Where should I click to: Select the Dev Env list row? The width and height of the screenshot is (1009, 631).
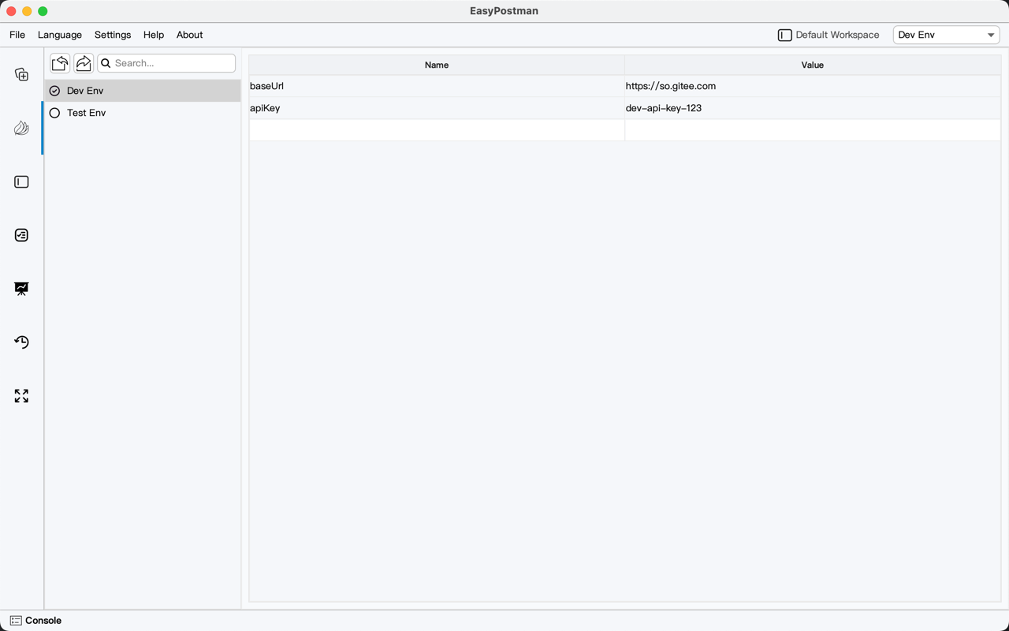click(x=143, y=91)
